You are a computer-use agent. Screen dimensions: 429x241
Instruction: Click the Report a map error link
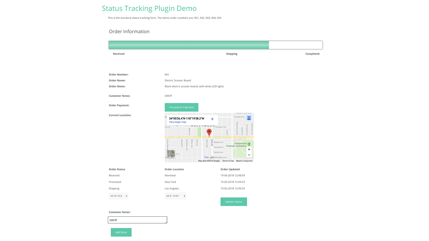[x=244, y=161]
